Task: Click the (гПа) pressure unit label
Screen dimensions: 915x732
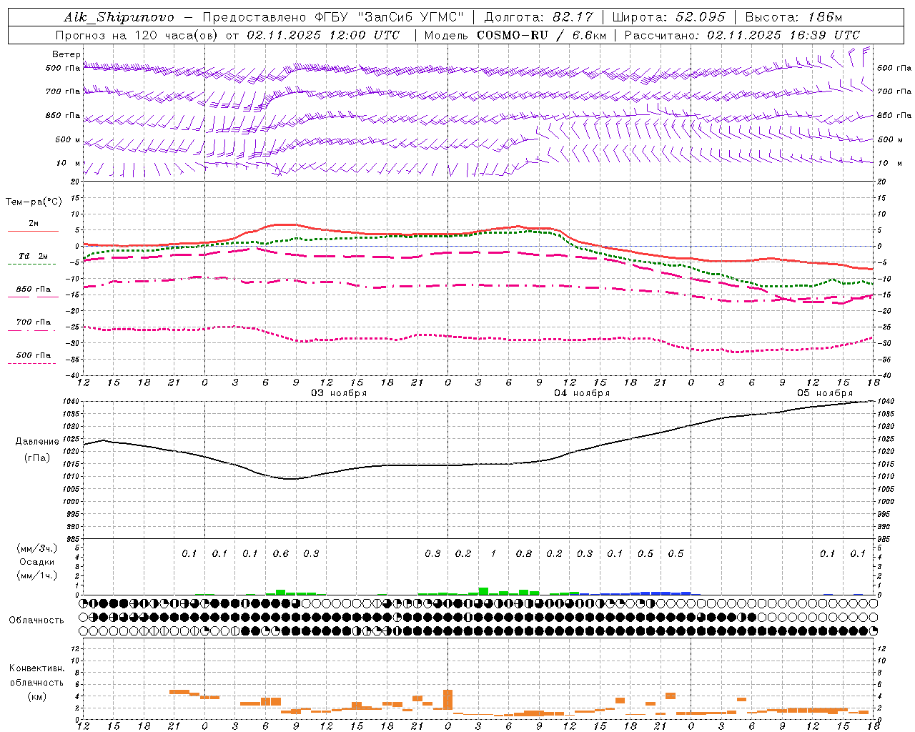Action: pyautogui.click(x=37, y=457)
